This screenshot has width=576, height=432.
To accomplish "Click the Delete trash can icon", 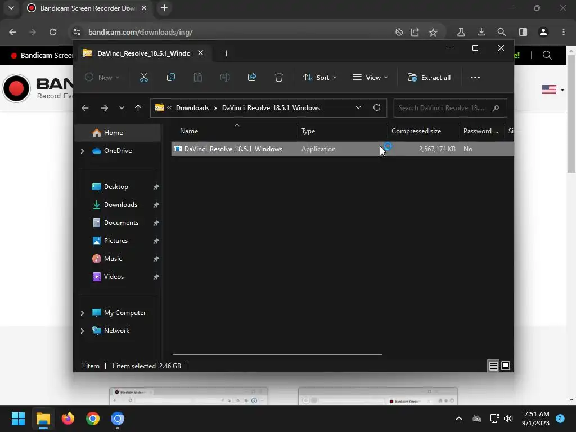I will (279, 77).
